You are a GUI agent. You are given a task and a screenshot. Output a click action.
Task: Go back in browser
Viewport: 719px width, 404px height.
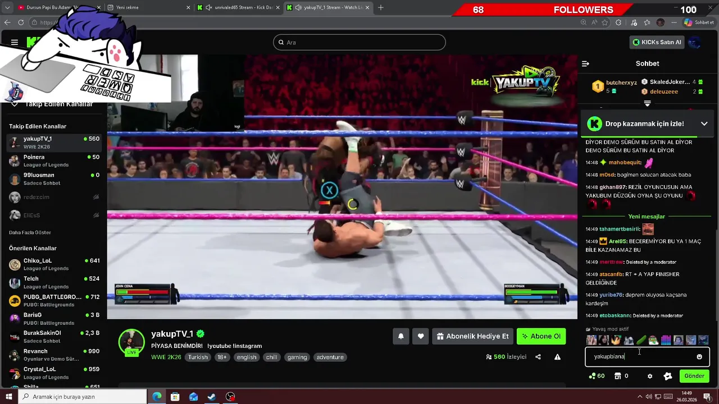7,22
